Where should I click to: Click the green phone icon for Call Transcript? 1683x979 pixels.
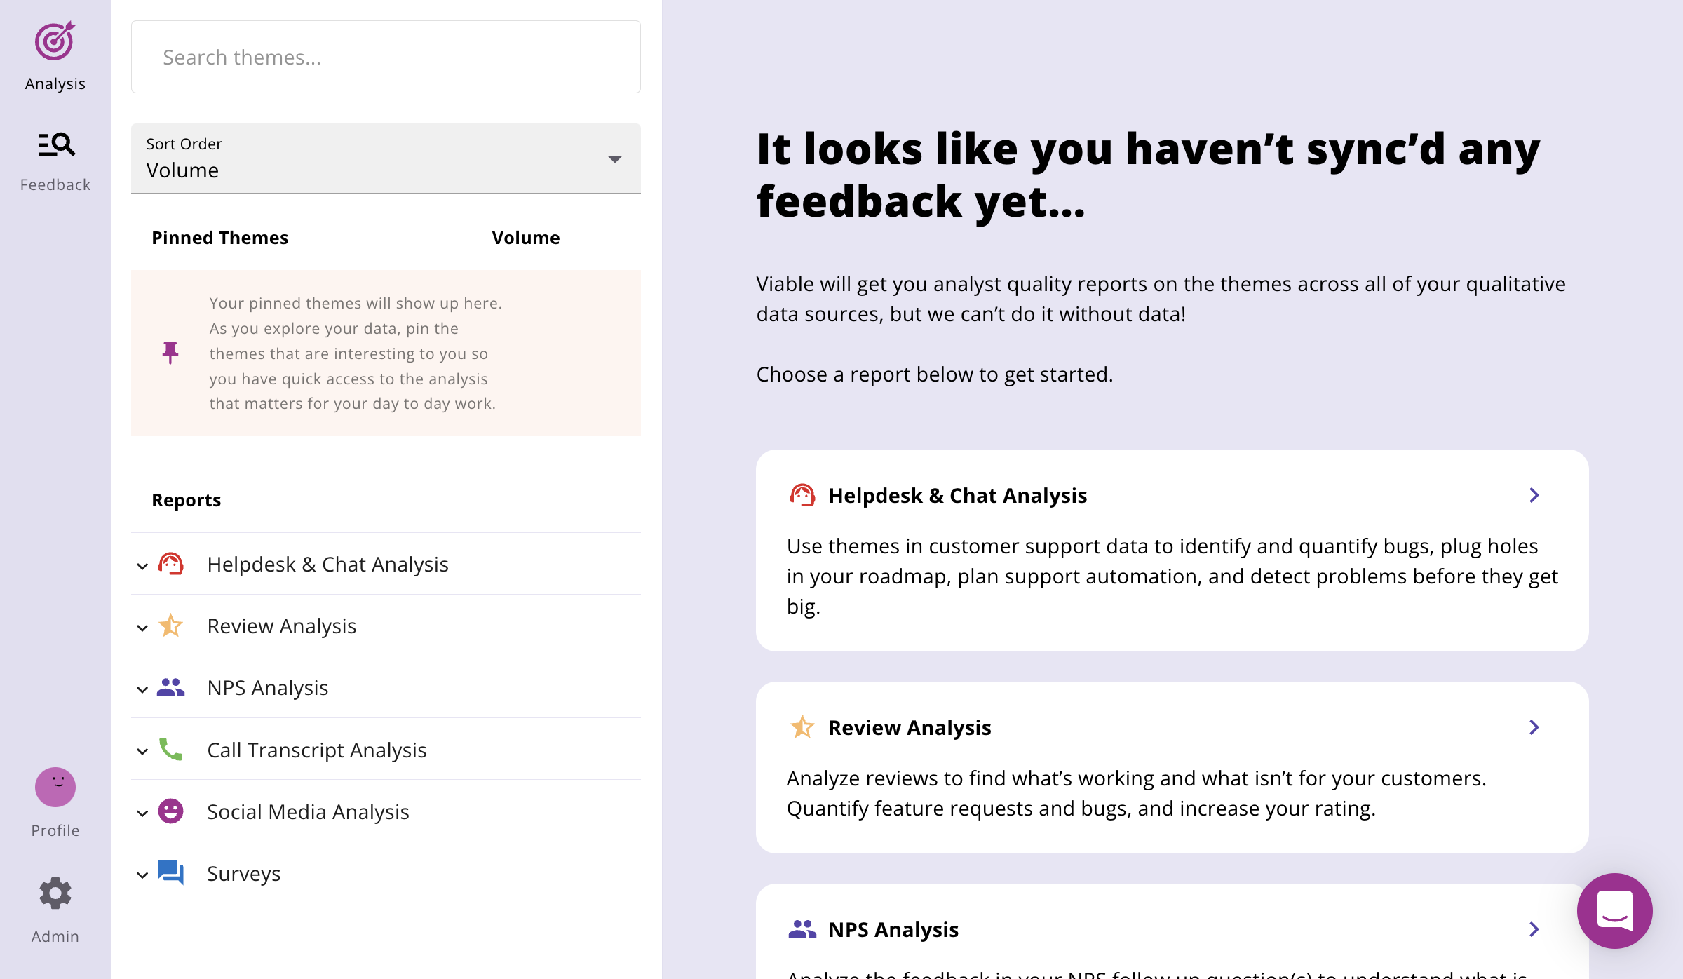click(x=170, y=750)
